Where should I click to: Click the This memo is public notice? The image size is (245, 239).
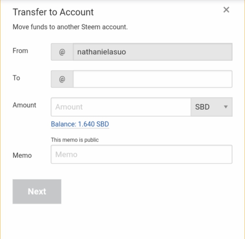pyautogui.click(x=75, y=140)
